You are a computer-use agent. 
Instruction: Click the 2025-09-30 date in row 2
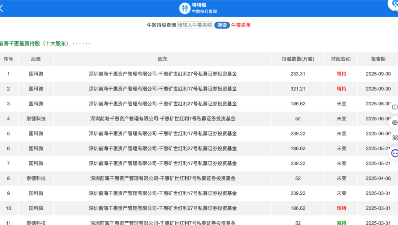click(378, 89)
